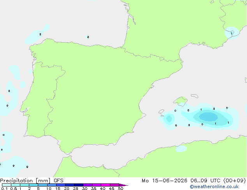Click the 30–35 mm purple legend swatch

(88, 185)
